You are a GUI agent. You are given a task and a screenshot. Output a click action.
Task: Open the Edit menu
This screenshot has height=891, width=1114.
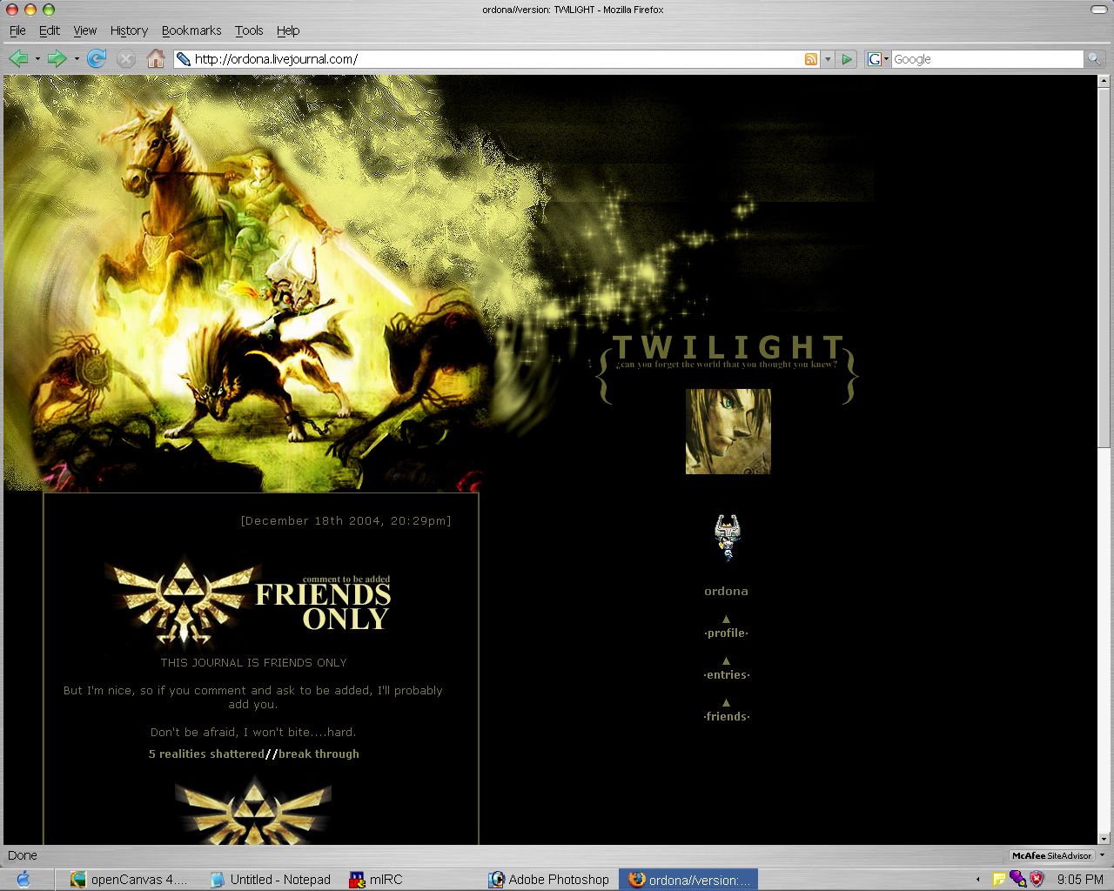click(x=50, y=30)
